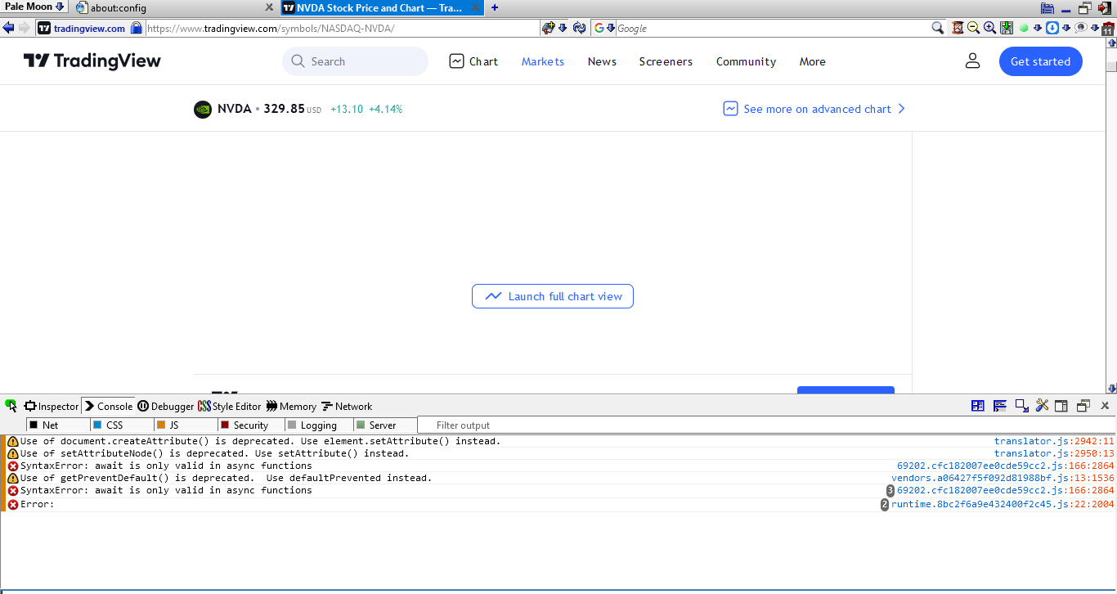Zoom in the page

989,28
